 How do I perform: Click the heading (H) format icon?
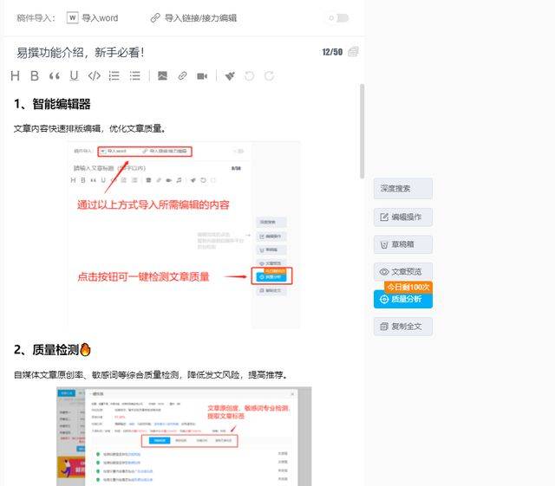tap(15, 76)
